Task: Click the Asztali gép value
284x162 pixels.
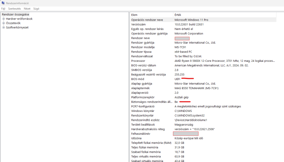Action: [x=181, y=97]
